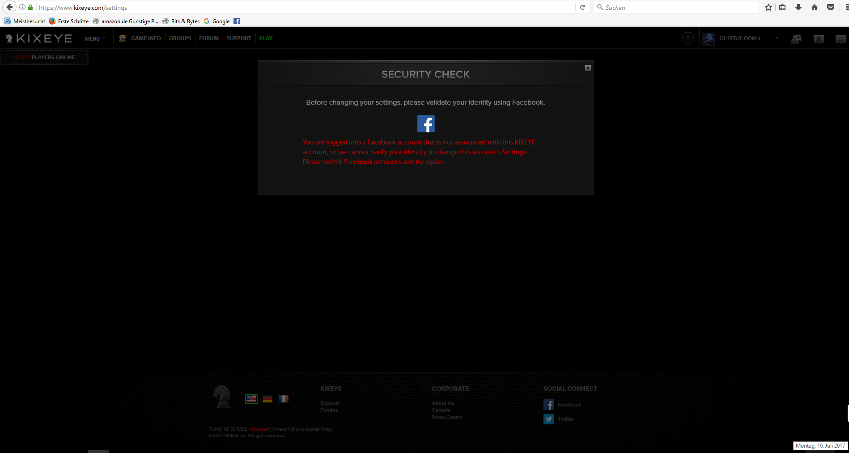Viewport: 849px width, 453px height.
Task: Open the footer Twitter text link
Action: (x=566, y=419)
